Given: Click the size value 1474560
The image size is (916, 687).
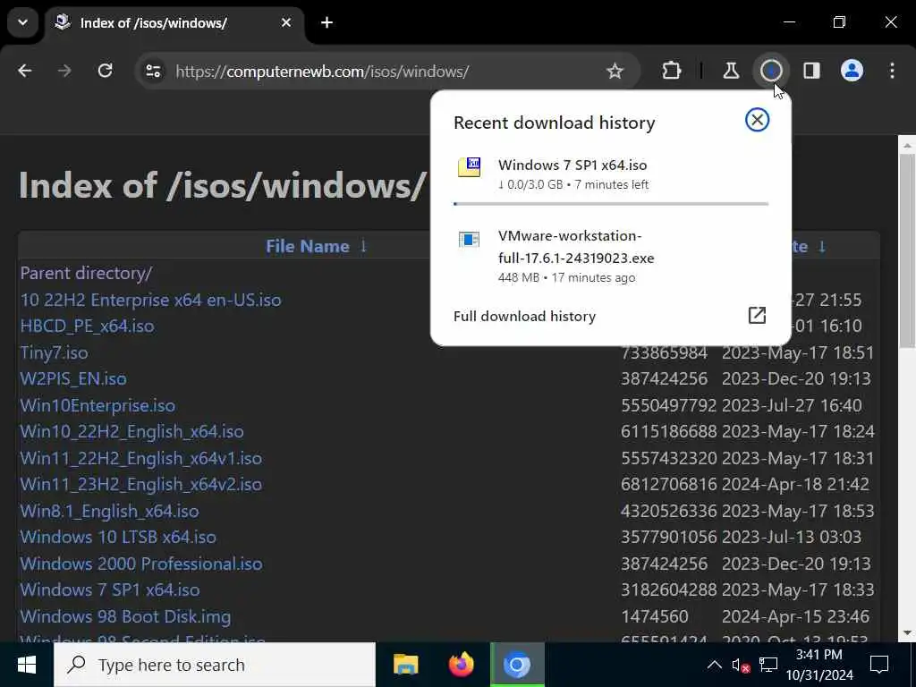Looking at the screenshot, I should pos(654,617).
